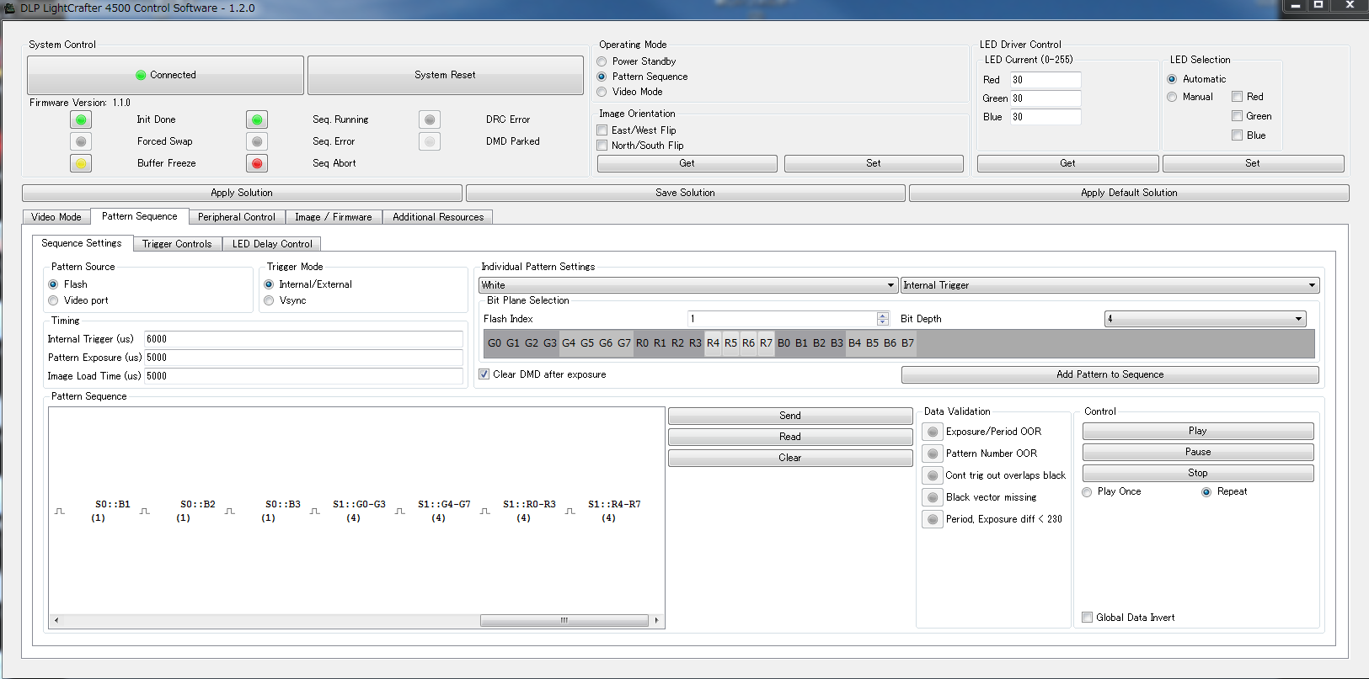Click the R4 bit plane
1369x679 pixels.
pos(713,343)
